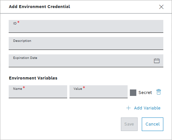Delete the variable row with trash icon
The width and height of the screenshot is (172, 140).
tap(158, 92)
